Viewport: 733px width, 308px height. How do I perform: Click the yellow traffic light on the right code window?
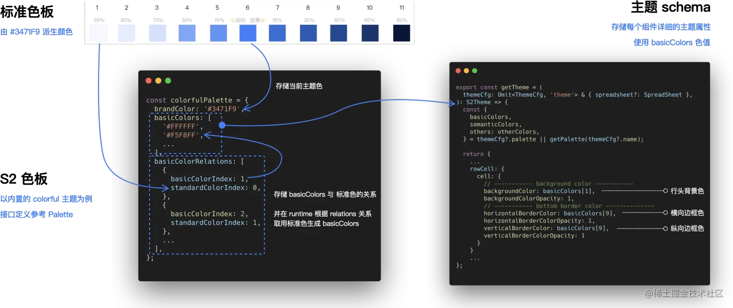(466, 70)
